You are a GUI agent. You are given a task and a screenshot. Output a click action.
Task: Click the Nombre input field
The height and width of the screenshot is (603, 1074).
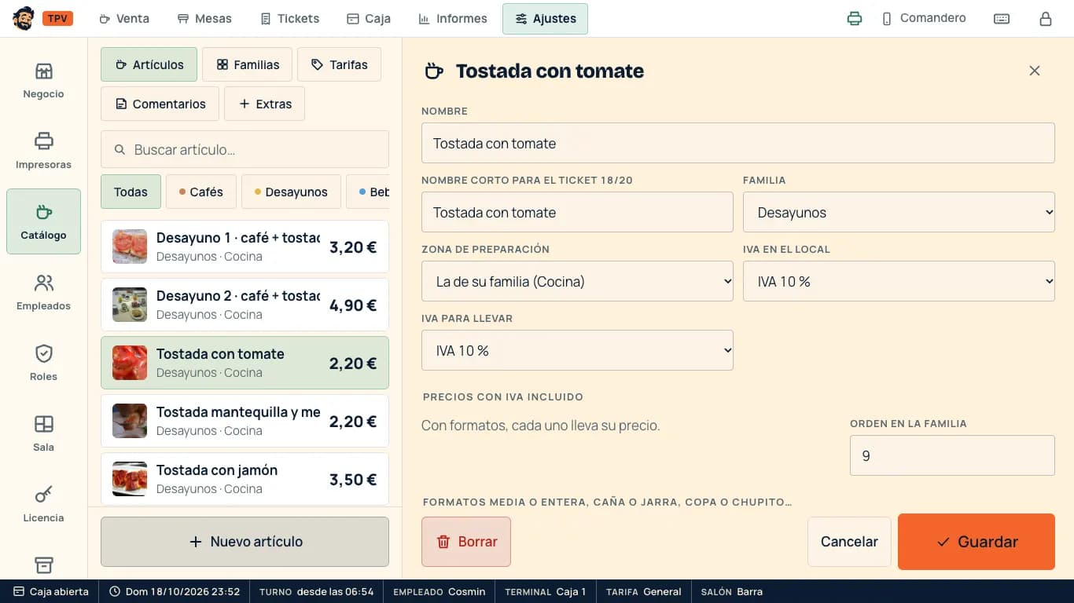point(738,143)
